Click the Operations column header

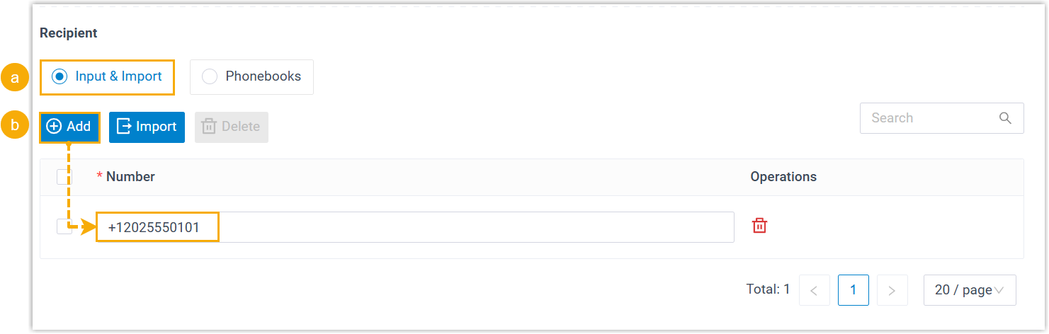point(783,177)
